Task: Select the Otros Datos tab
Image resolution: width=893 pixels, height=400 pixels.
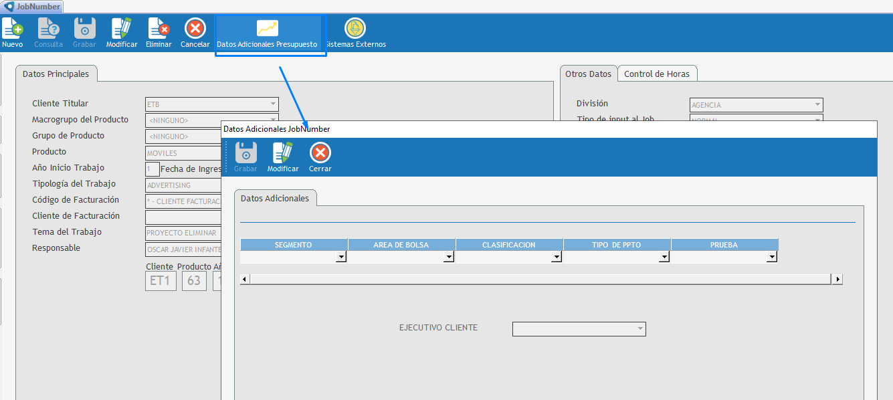Action: (588, 74)
